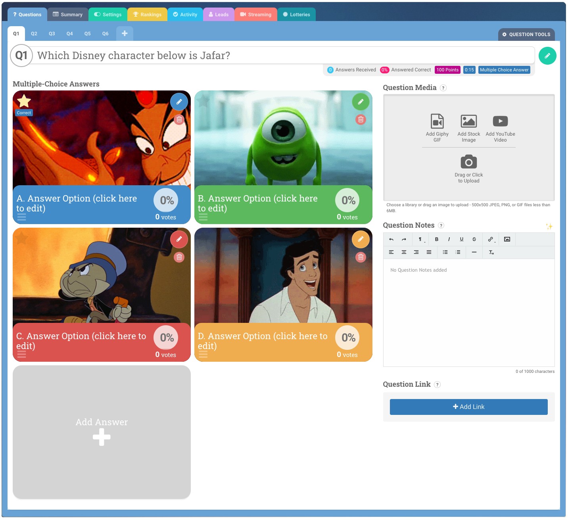This screenshot has width=568, height=520.
Task: Redo in the notes editor
Action: click(404, 240)
